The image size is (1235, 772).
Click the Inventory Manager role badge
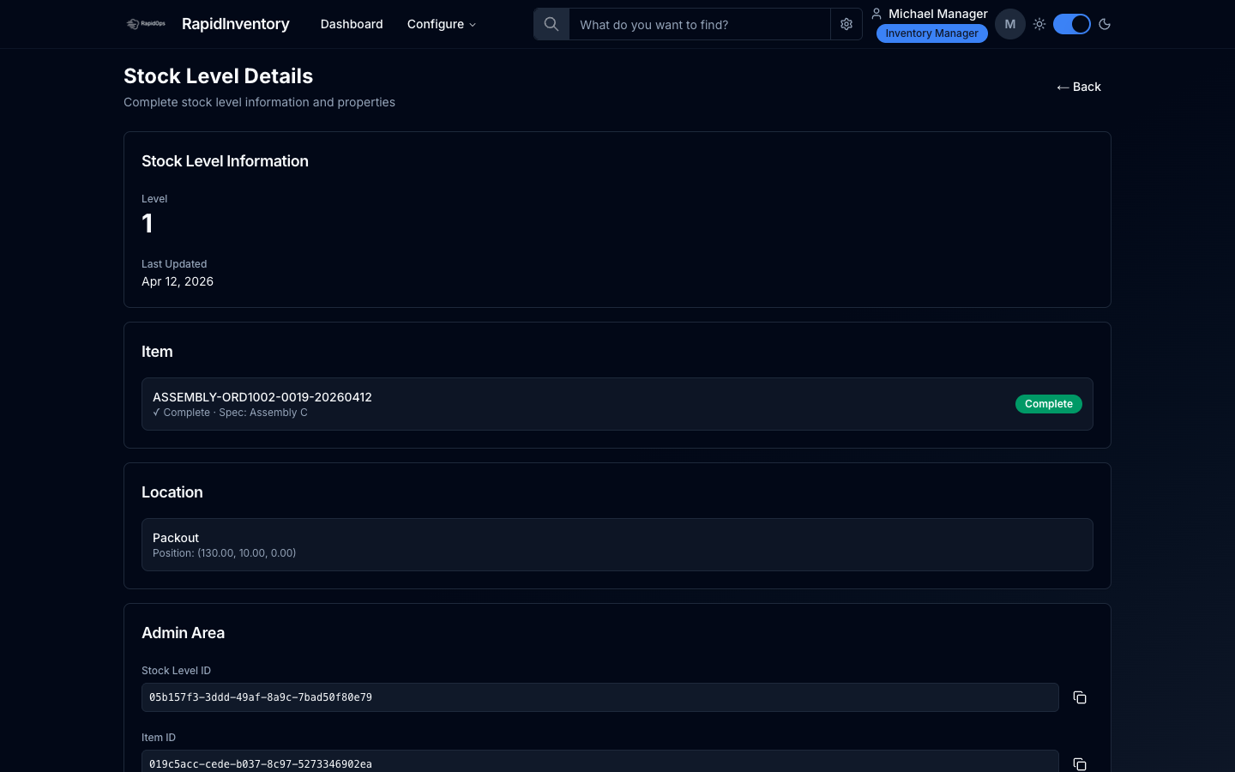[x=932, y=33]
